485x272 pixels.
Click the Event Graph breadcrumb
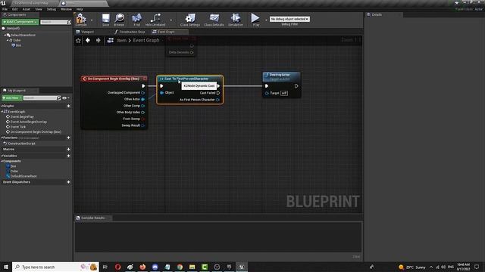tap(146, 40)
